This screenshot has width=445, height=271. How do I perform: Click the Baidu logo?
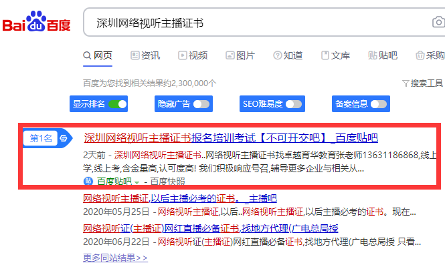(x=36, y=21)
